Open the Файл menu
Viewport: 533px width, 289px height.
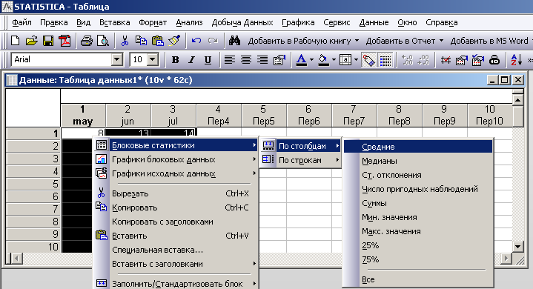point(21,22)
